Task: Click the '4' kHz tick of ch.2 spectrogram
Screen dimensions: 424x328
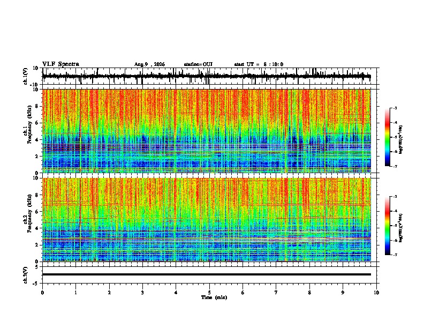Action: pyautogui.click(x=37, y=228)
